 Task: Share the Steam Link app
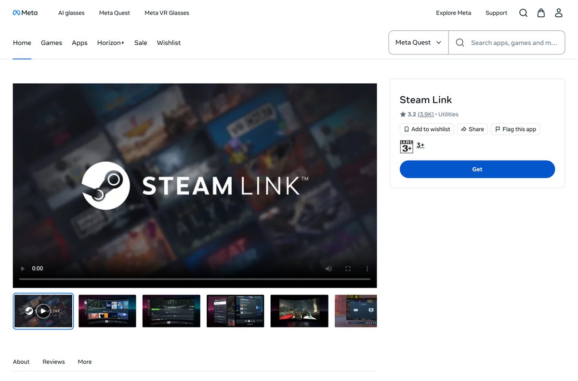473,129
